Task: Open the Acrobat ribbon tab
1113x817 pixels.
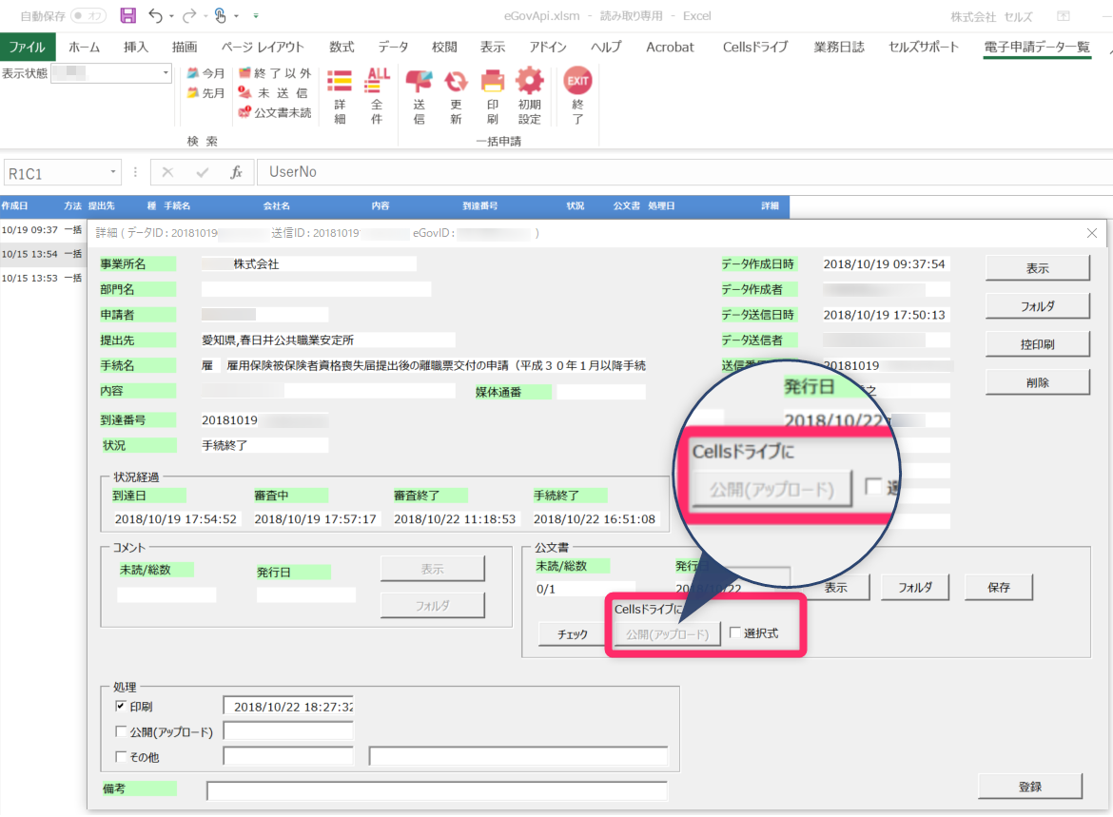Action: [x=670, y=47]
